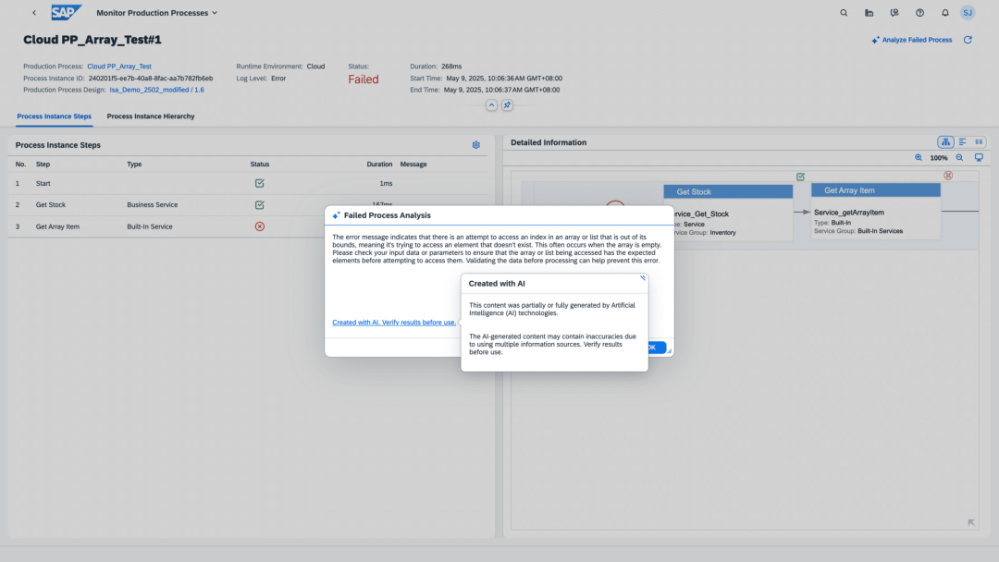Click Created with AI verify results link
The height and width of the screenshot is (562, 999).
[x=394, y=323]
